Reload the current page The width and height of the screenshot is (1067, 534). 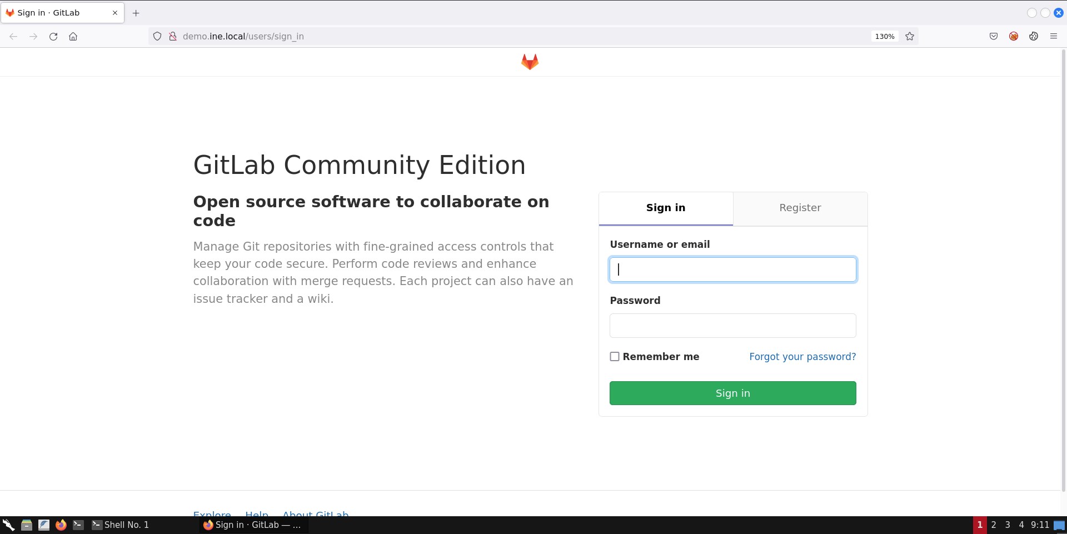click(x=53, y=37)
